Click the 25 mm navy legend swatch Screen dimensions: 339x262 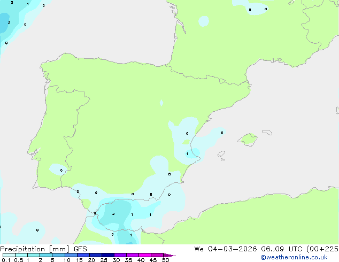click(108, 255)
